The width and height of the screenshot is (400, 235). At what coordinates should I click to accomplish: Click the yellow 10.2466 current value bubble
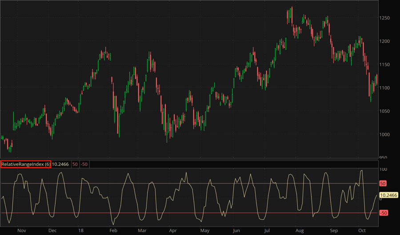[x=389, y=195]
